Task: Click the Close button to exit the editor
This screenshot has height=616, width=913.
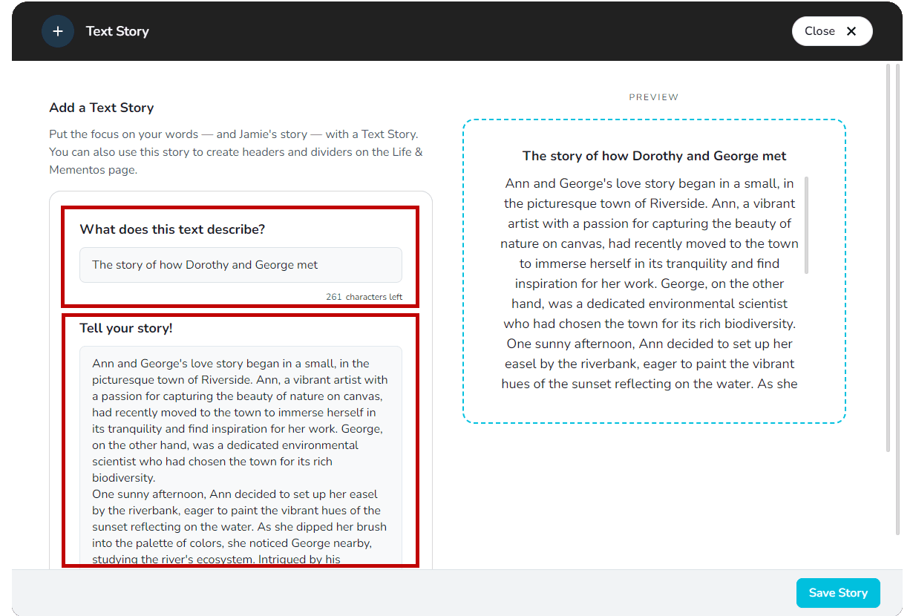Action: click(832, 31)
